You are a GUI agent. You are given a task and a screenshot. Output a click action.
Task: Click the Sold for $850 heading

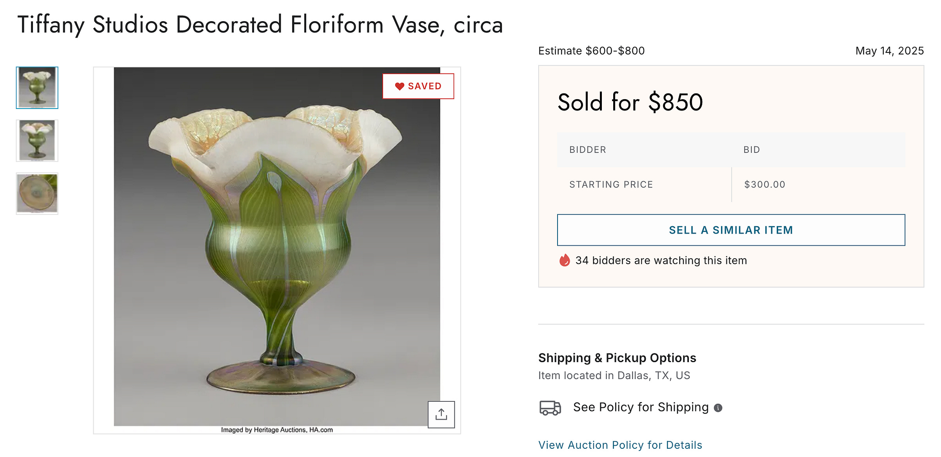[x=630, y=102]
